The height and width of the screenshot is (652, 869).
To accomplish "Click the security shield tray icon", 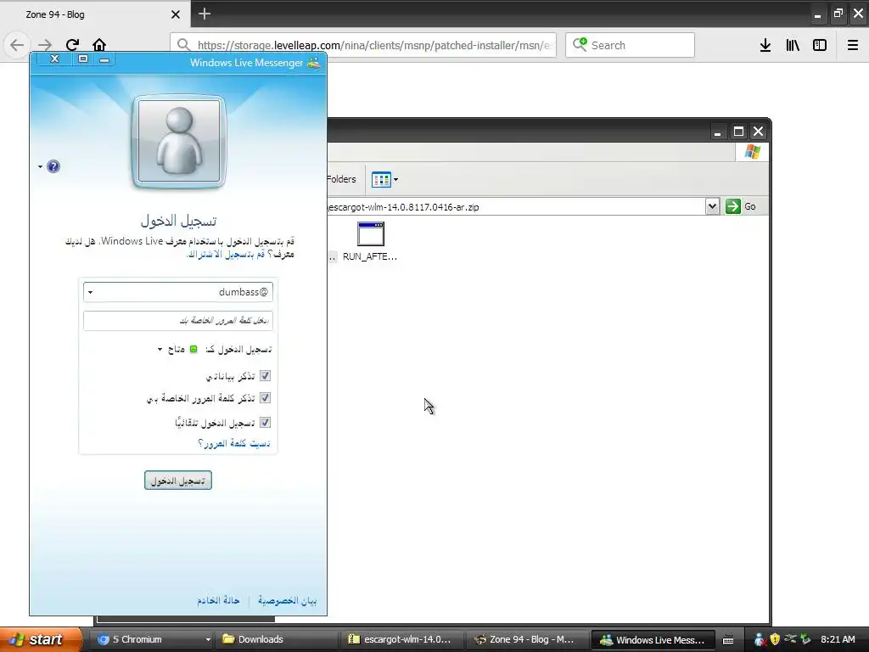I will (x=775, y=639).
